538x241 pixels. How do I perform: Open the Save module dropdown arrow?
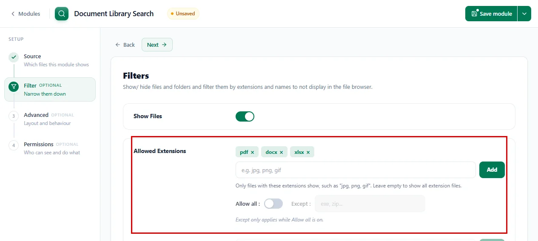pyautogui.click(x=524, y=14)
